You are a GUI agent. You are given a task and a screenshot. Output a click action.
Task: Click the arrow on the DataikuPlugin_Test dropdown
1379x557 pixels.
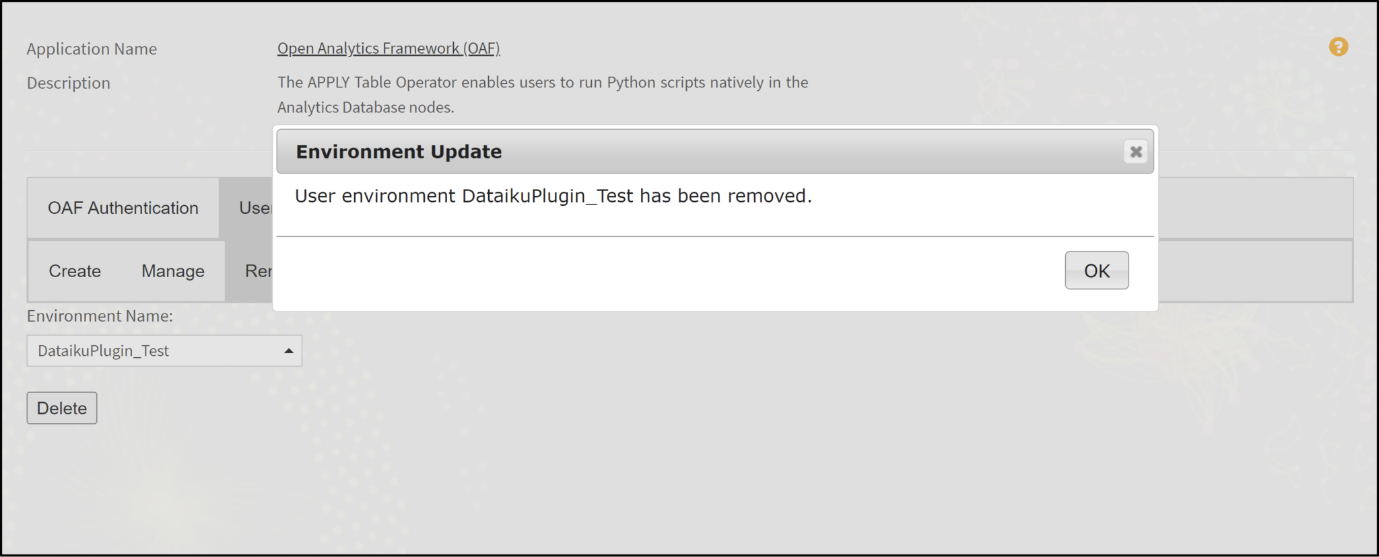click(x=289, y=351)
